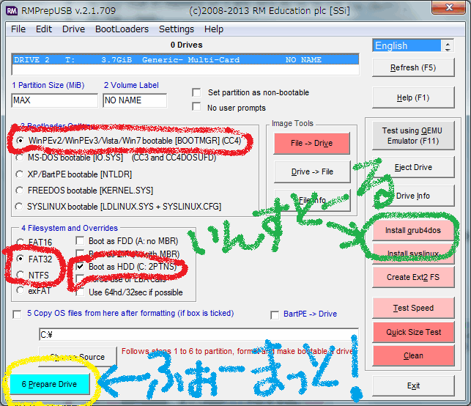Click the Partition Size MAX field

[55, 100]
